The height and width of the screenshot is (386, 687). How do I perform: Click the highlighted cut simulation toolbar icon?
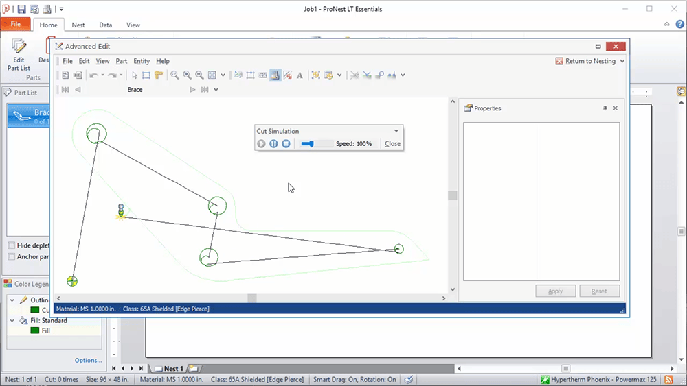point(275,75)
